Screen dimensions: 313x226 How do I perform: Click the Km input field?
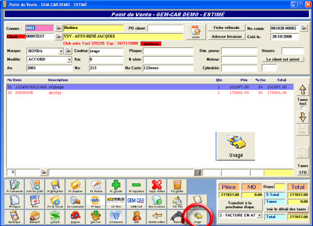pos(106,60)
